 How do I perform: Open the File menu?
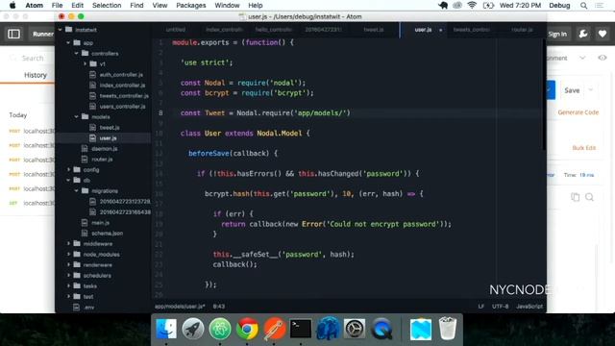tap(57, 5)
